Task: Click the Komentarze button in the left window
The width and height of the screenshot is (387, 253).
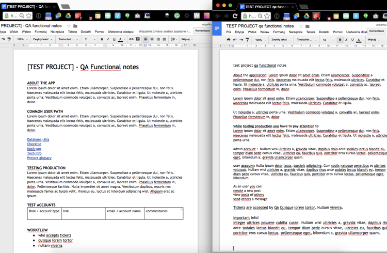Action: pyautogui.click(x=203, y=31)
